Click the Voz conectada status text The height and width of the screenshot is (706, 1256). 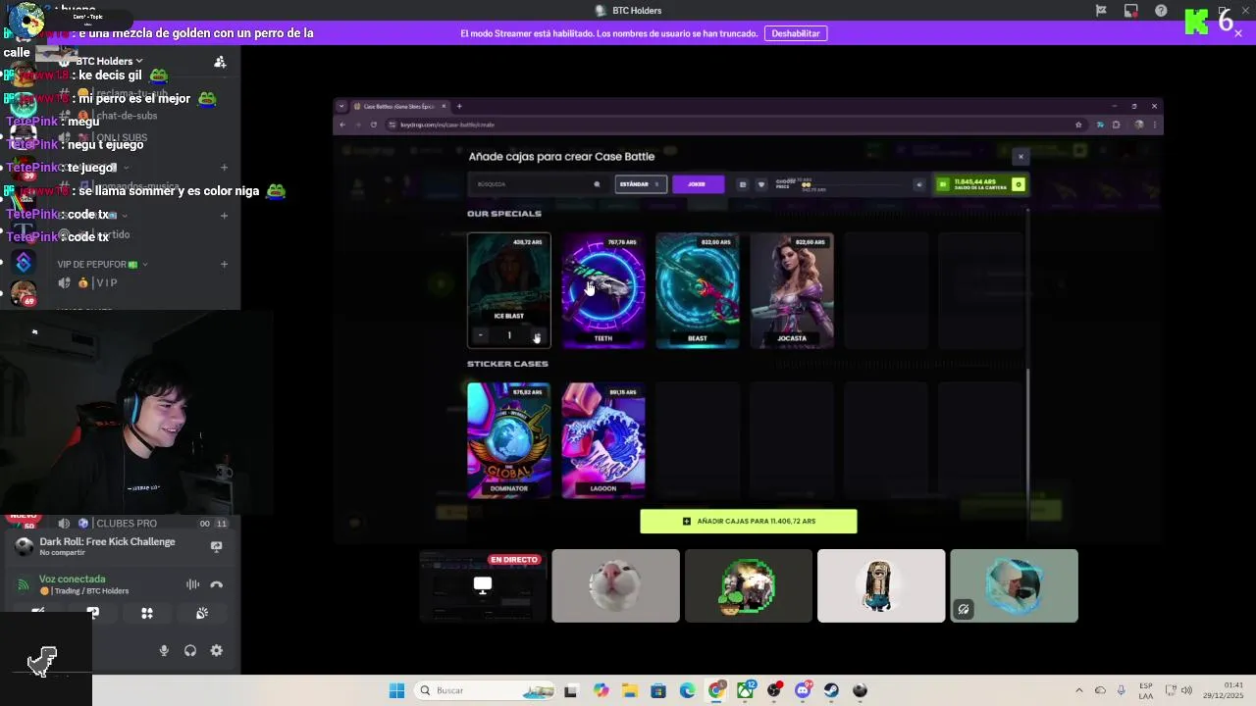(72, 580)
